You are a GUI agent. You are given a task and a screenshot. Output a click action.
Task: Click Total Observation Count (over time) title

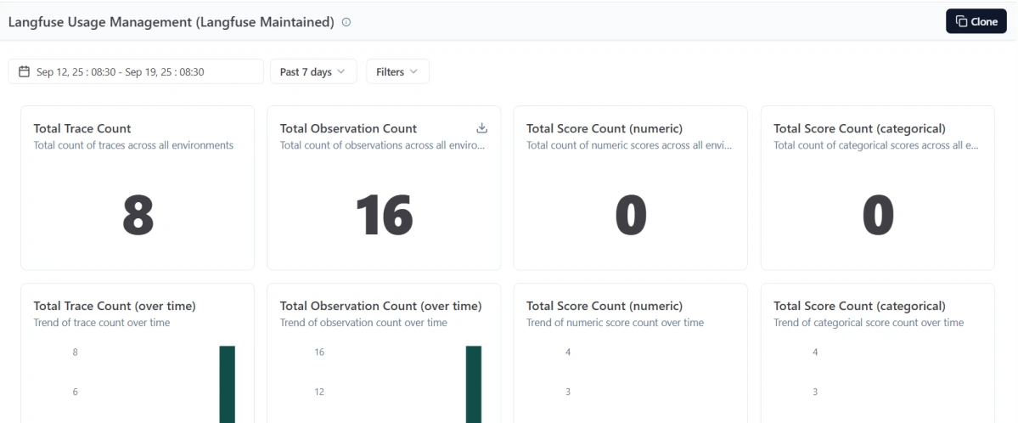381,306
